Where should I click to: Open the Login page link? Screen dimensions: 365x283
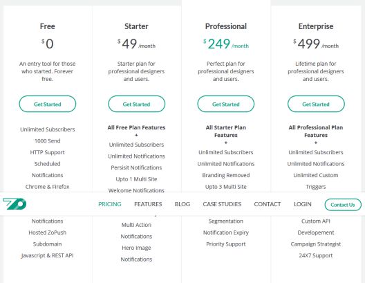tap(303, 204)
